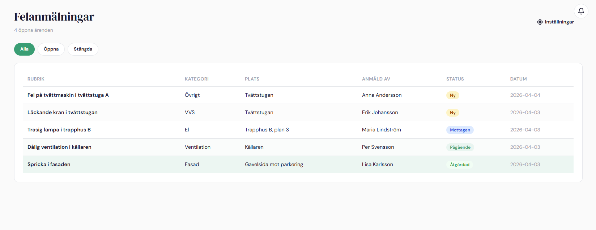Image resolution: width=596 pixels, height=230 pixels.
Task: Click the notification bell icon
Action: pyautogui.click(x=581, y=11)
